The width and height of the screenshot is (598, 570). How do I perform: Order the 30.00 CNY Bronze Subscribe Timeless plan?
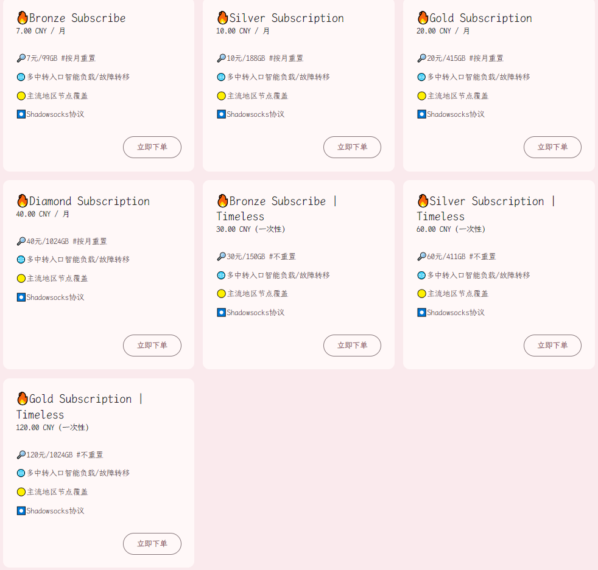click(x=352, y=346)
